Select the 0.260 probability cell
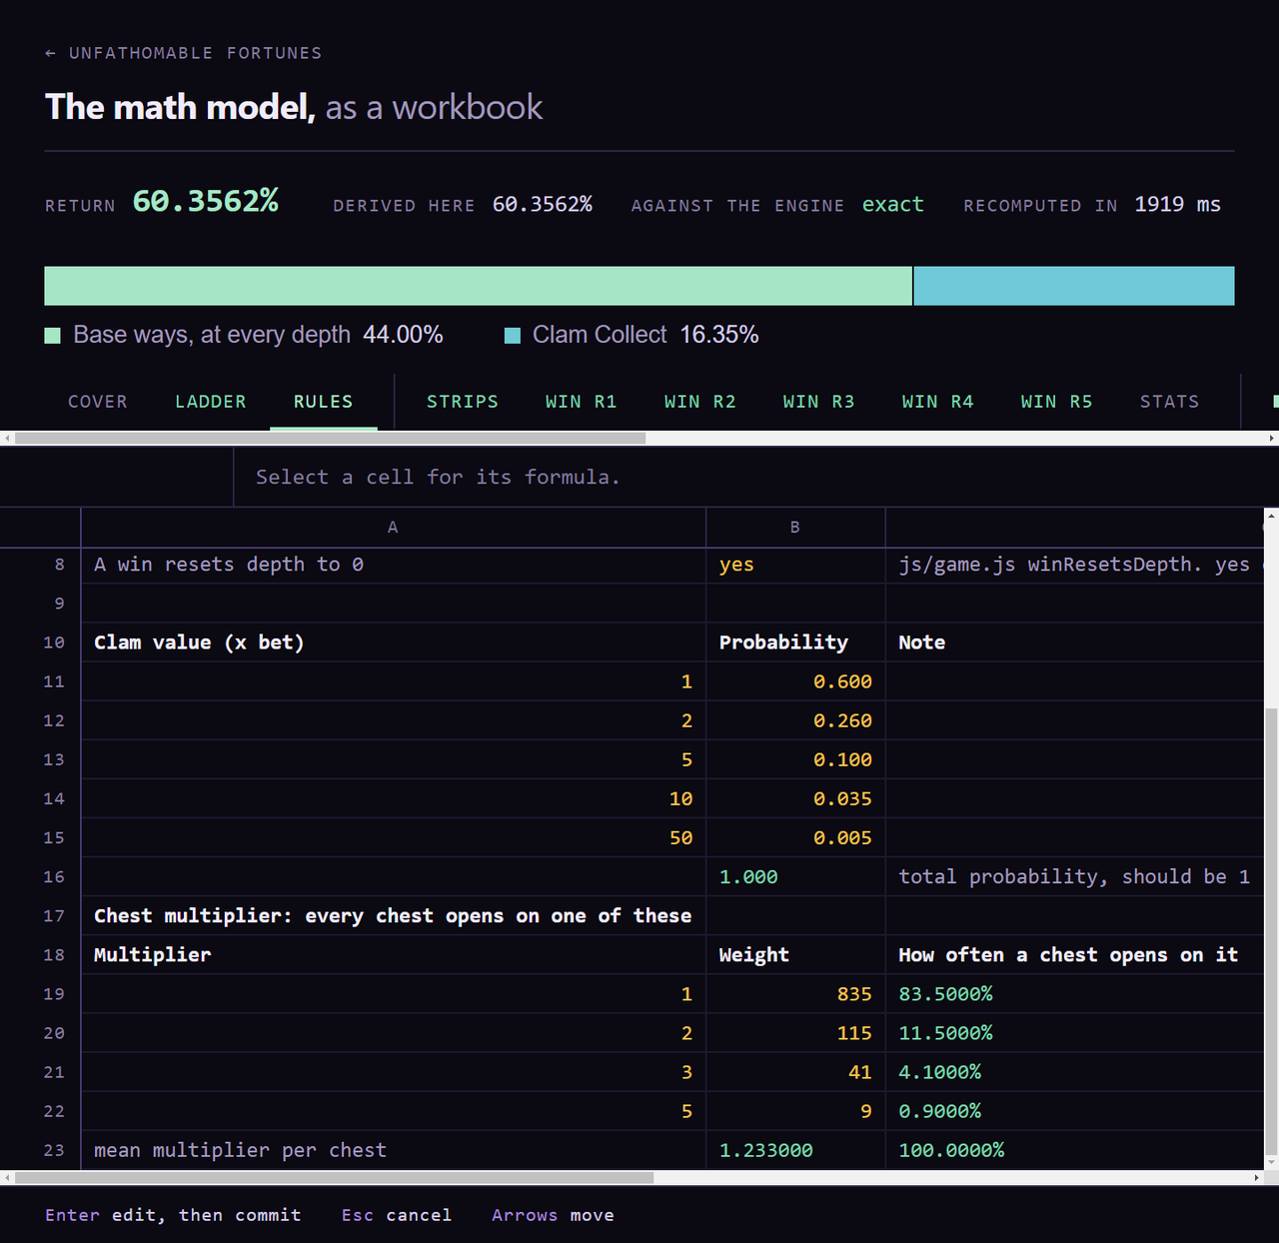 (x=795, y=720)
